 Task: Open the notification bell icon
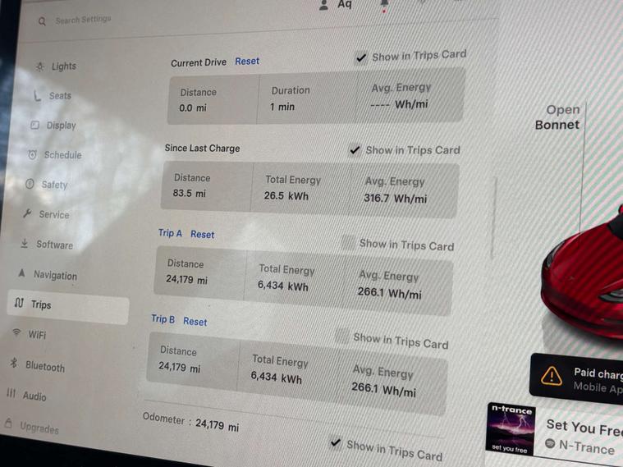[384, 4]
